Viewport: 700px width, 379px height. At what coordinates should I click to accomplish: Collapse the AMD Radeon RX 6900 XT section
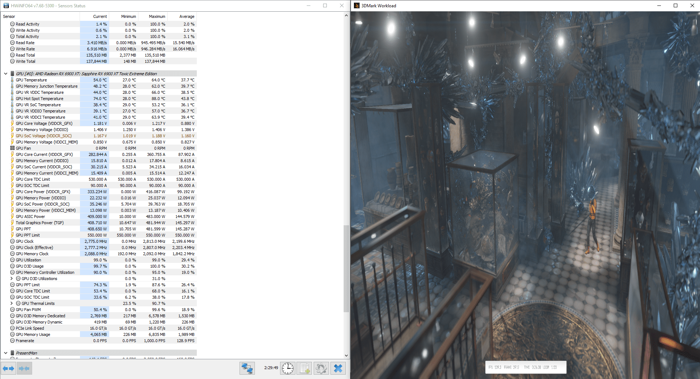pos(5,74)
